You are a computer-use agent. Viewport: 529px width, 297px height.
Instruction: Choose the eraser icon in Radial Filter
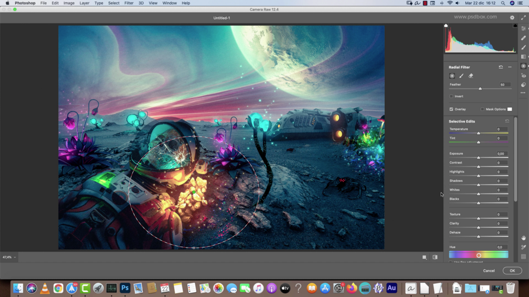(x=471, y=76)
